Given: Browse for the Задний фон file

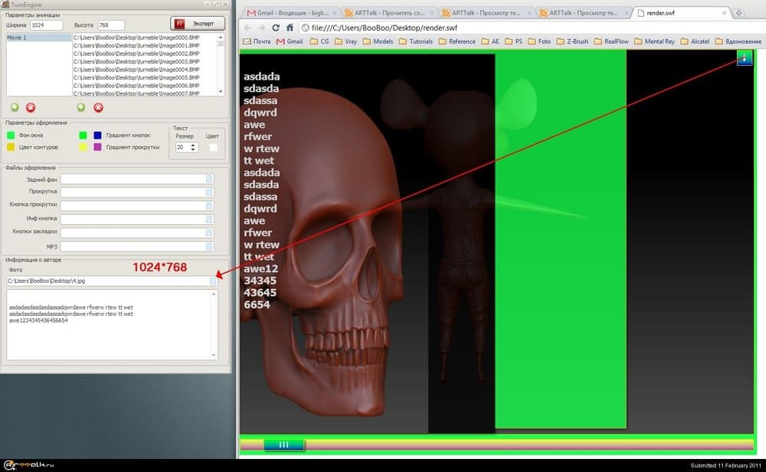Looking at the screenshot, I should click(210, 179).
